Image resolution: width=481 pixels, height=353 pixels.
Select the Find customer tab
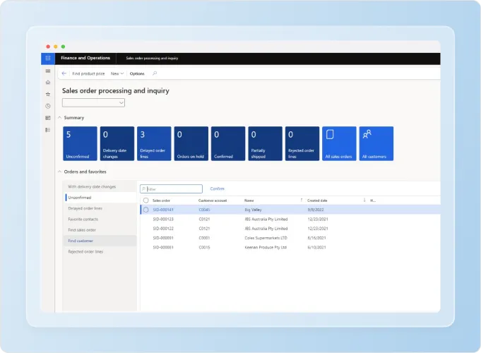pyautogui.click(x=100, y=241)
